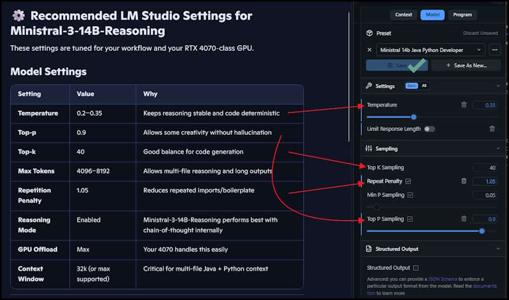Remove the Top P Sampling setting via trash icon
This screenshot has width=509, height=300.
click(x=464, y=219)
